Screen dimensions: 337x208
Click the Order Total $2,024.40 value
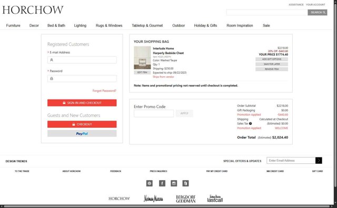[280, 137]
